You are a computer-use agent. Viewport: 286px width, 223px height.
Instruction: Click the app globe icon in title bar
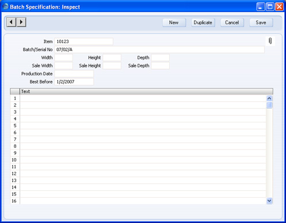coord(5,6)
